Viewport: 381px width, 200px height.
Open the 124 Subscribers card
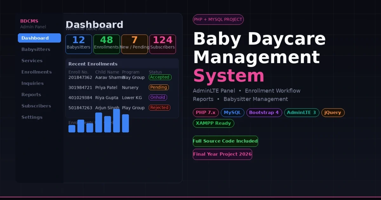[x=162, y=44]
